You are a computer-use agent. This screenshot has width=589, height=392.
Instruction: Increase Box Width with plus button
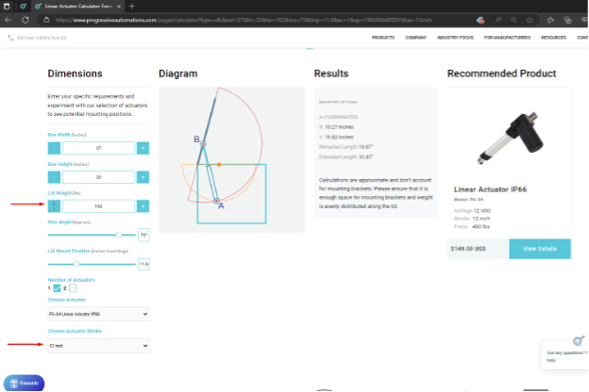[143, 148]
